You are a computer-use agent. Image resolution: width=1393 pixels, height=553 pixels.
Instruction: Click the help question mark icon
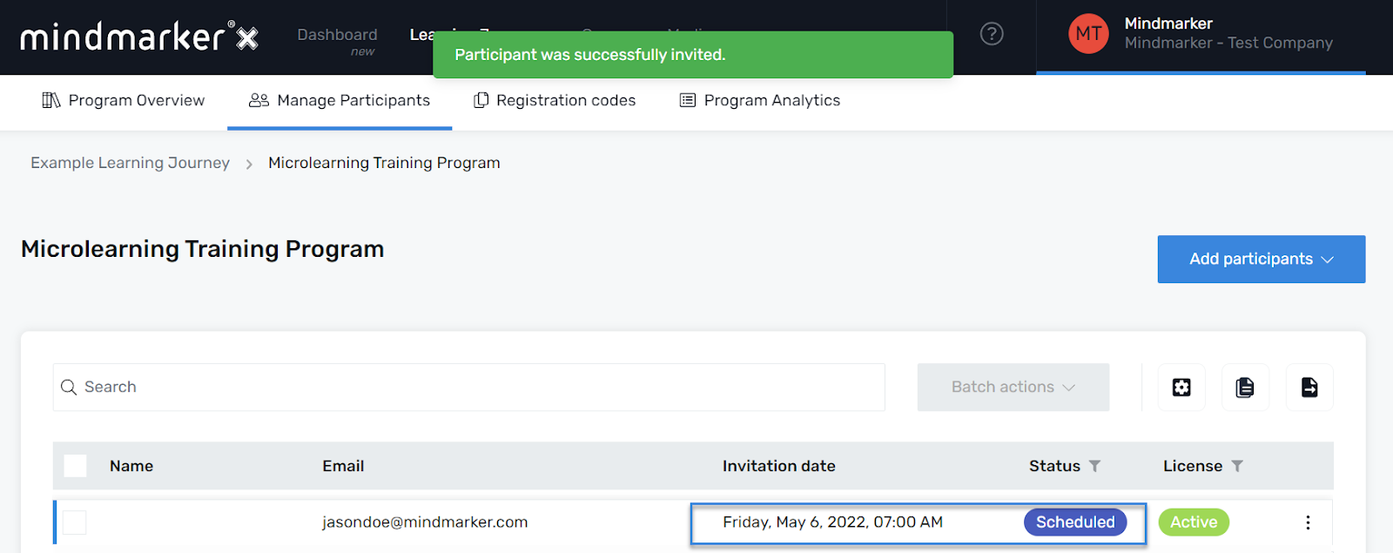pyautogui.click(x=992, y=34)
